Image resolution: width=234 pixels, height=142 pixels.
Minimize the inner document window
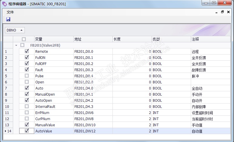(216, 12)
